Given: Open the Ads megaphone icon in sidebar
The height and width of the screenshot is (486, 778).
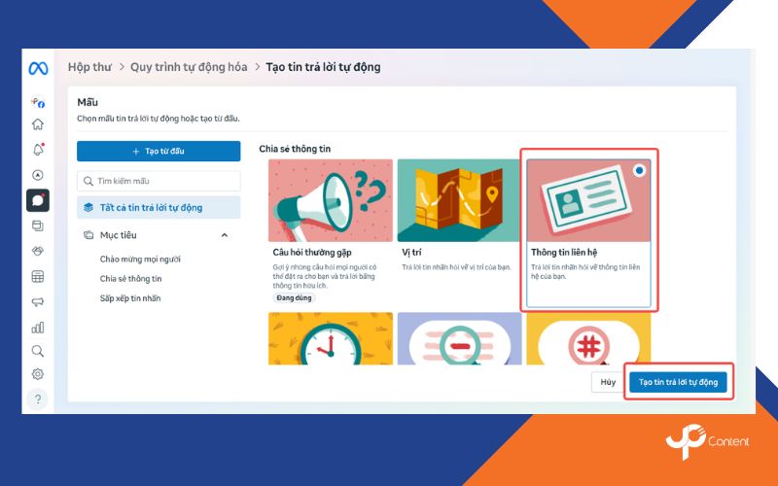Looking at the screenshot, I should click(38, 301).
